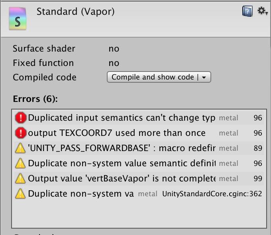Select the Duplicate non-system value semantic warning on line 96

point(122,163)
